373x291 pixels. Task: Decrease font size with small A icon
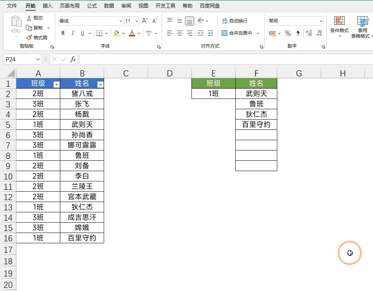pyautogui.click(x=155, y=21)
